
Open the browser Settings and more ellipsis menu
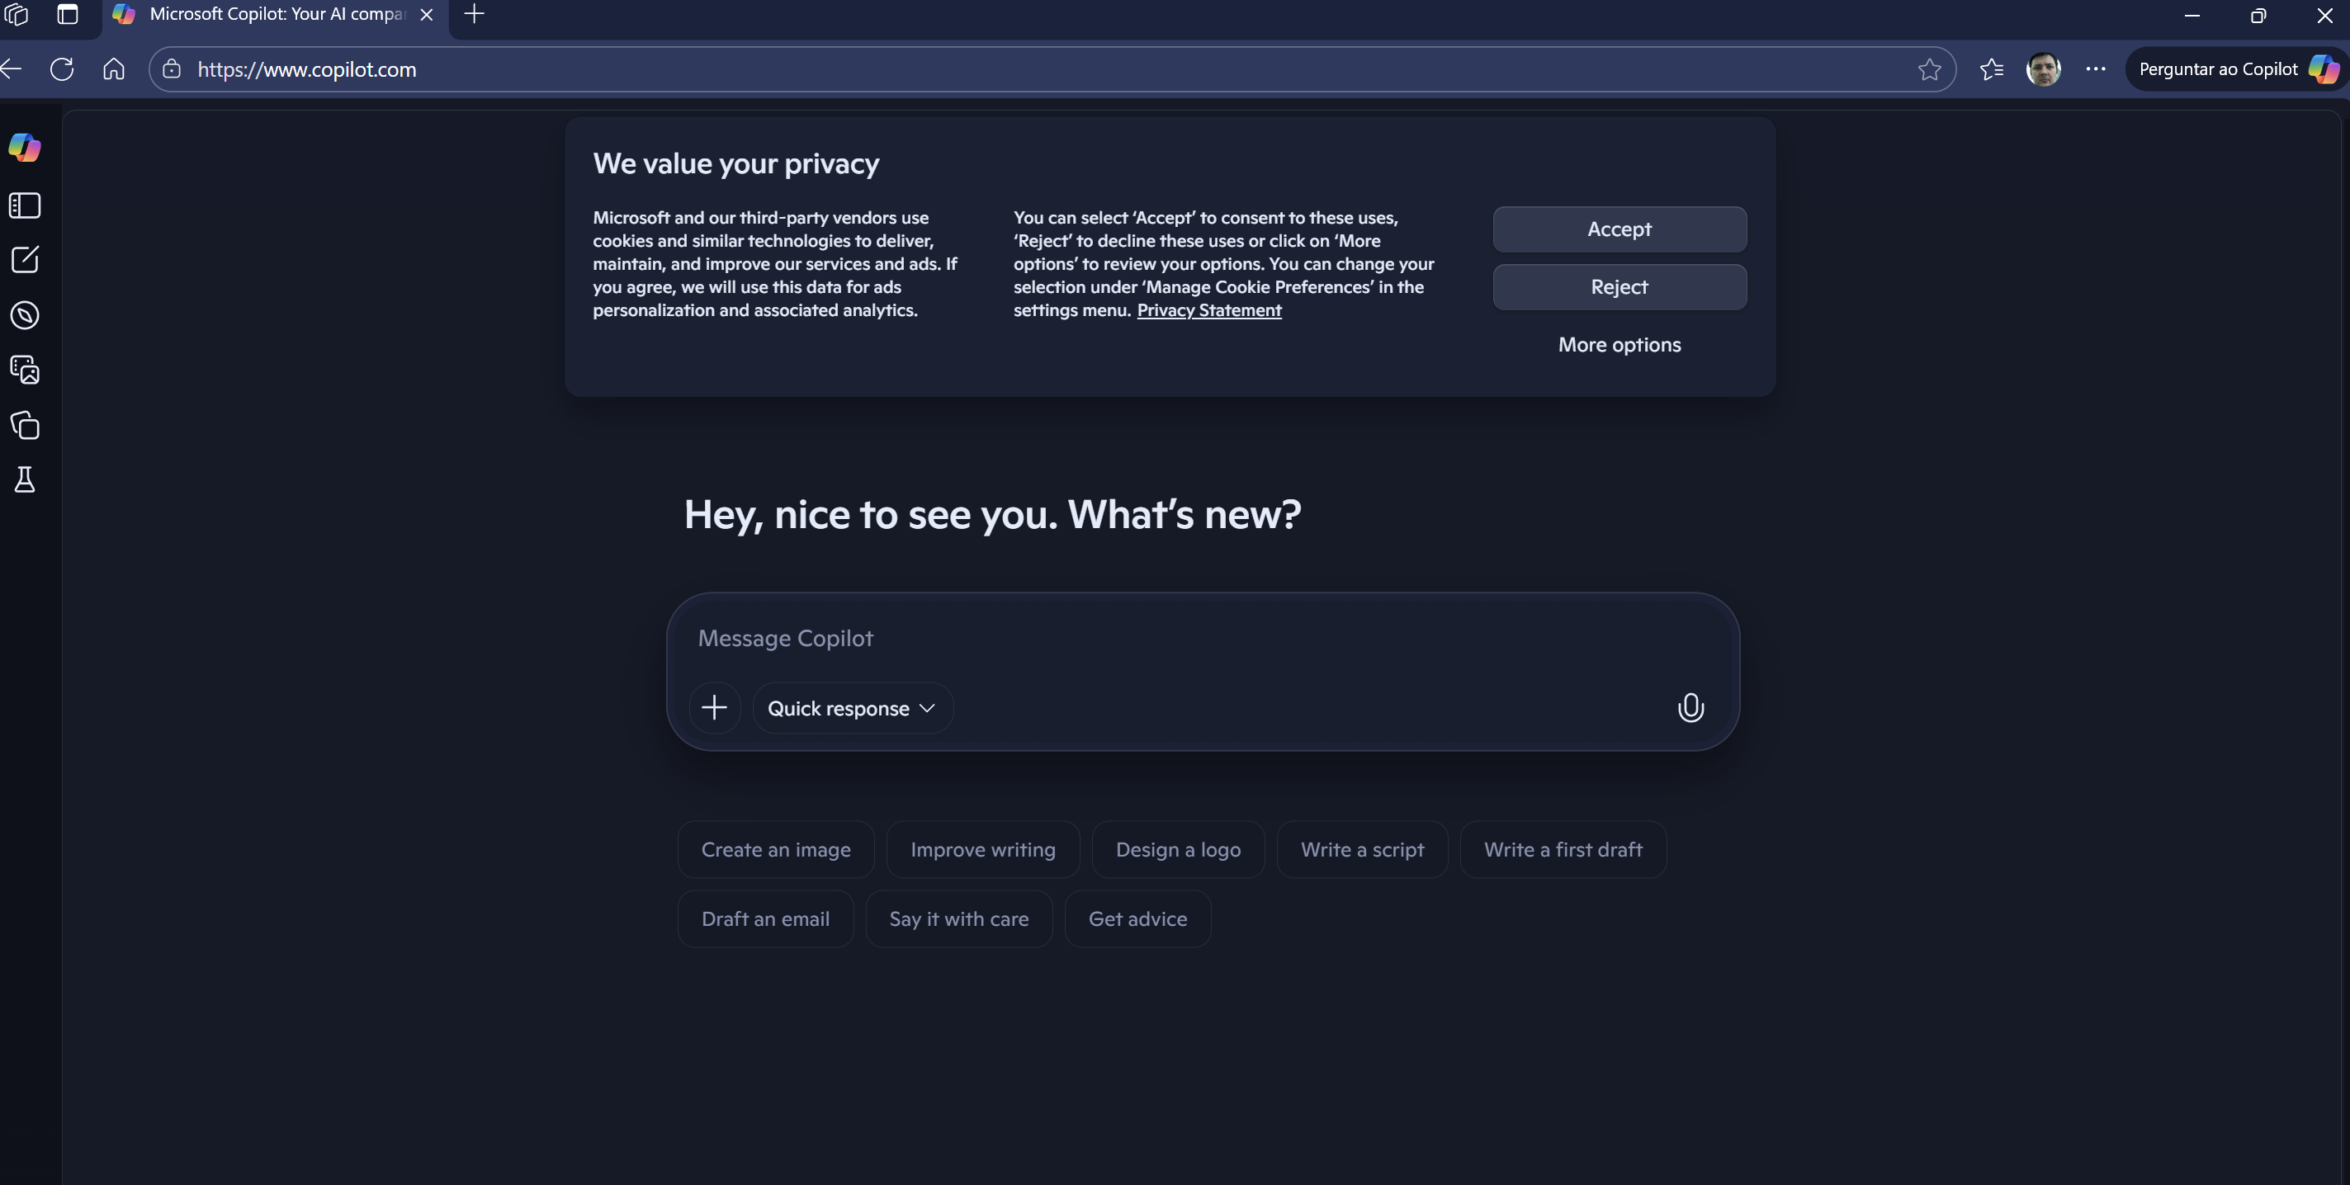pyautogui.click(x=2096, y=68)
